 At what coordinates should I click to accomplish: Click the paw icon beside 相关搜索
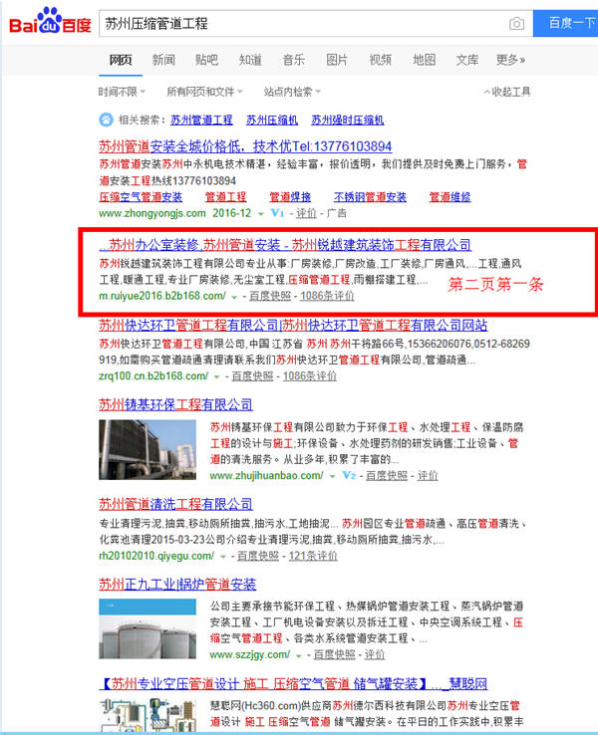[x=106, y=120]
